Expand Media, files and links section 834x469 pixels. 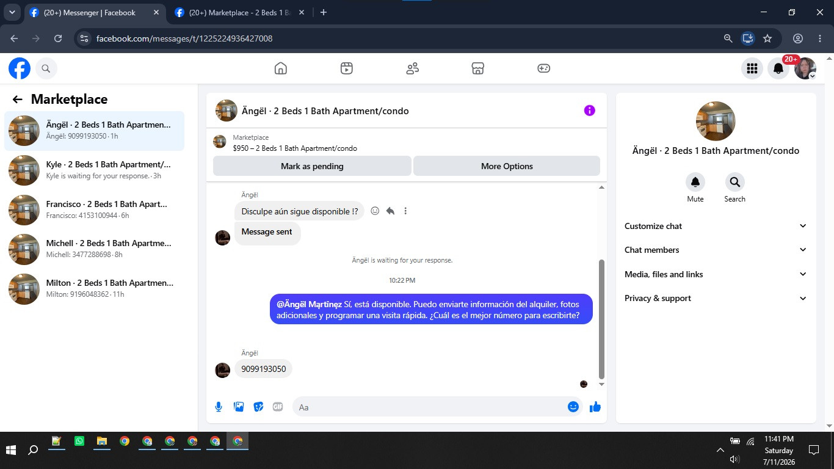tap(716, 274)
